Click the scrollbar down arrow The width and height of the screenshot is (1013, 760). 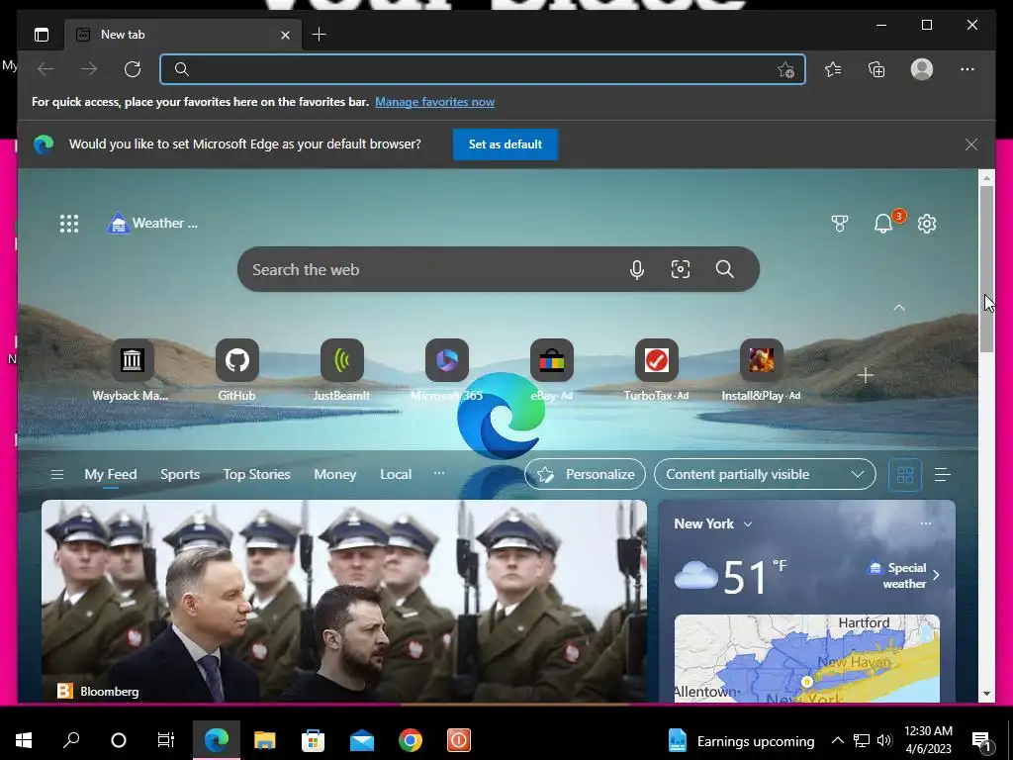[986, 694]
